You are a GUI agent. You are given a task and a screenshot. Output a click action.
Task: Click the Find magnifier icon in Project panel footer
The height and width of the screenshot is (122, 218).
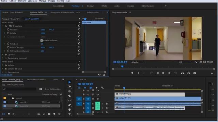pyautogui.click(x=44, y=114)
